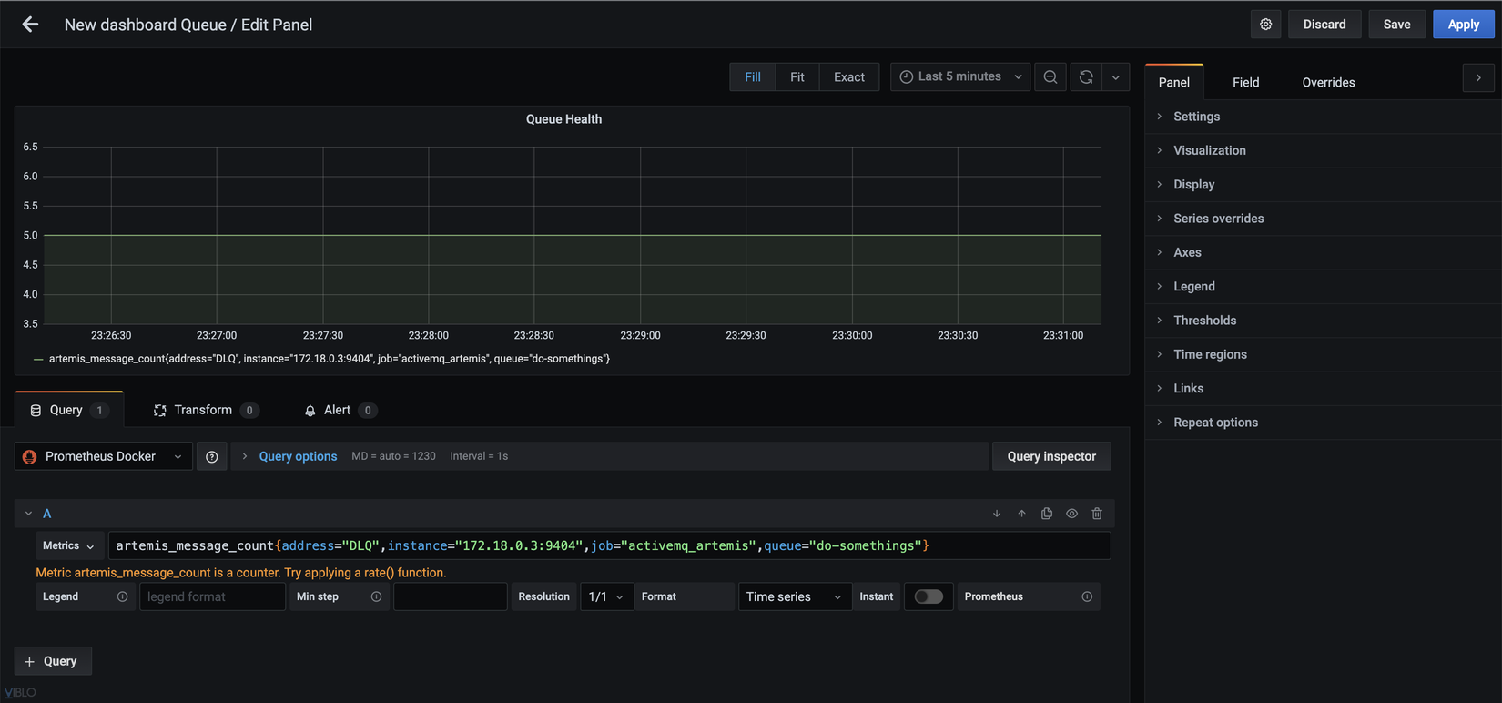The image size is (1502, 703).
Task: Open the Last 5 minutes time picker
Action: click(x=960, y=77)
